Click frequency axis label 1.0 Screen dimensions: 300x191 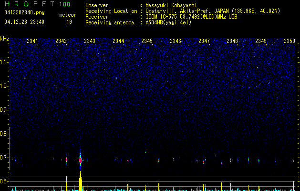(4, 86)
